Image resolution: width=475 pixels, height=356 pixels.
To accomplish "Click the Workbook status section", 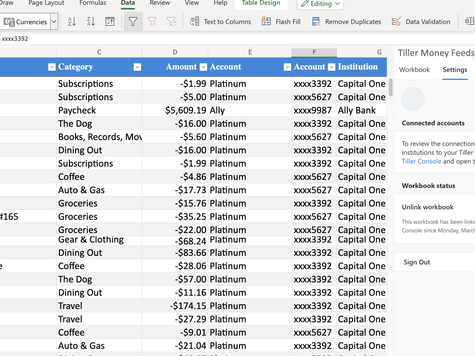I will (428, 186).
